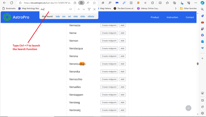
Task: Go to previous find result arrow
Action: point(79,9)
